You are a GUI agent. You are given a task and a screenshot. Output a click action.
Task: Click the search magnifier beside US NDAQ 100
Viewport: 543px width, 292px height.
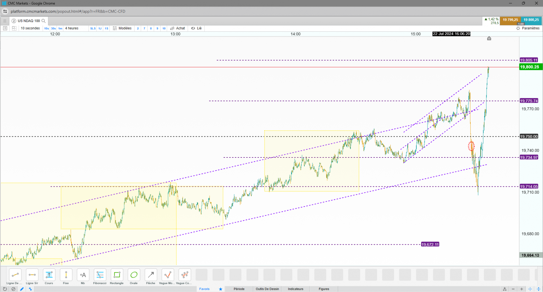click(43, 21)
